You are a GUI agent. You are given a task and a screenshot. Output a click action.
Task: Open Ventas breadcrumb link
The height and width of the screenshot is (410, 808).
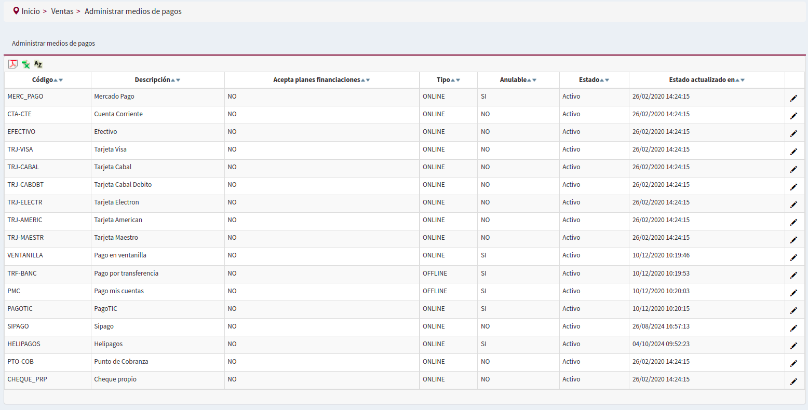[x=62, y=11]
